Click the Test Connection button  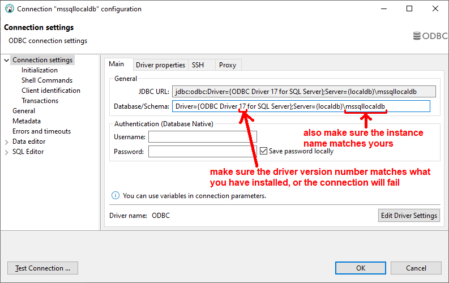(x=42, y=268)
